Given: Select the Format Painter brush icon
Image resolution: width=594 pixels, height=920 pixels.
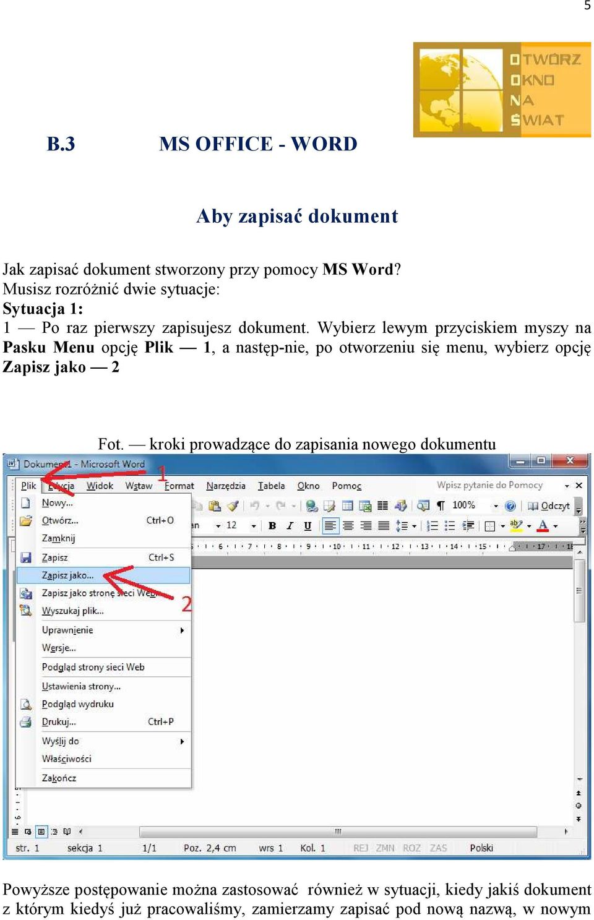Looking at the screenshot, I should 233,506.
